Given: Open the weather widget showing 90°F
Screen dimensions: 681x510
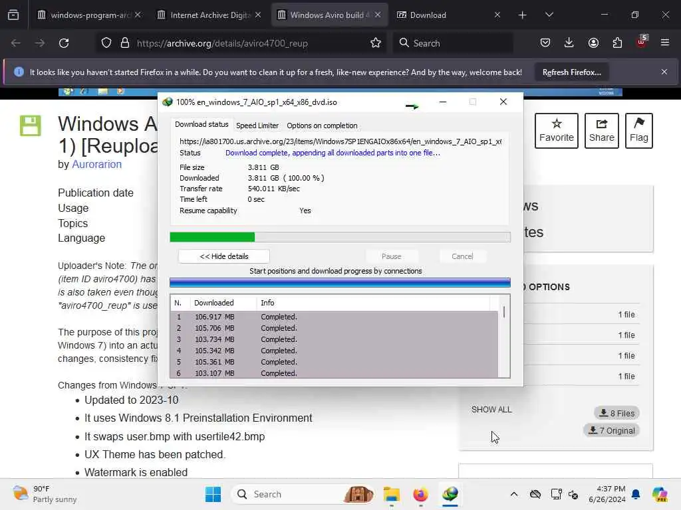Looking at the screenshot, I should [x=45, y=494].
